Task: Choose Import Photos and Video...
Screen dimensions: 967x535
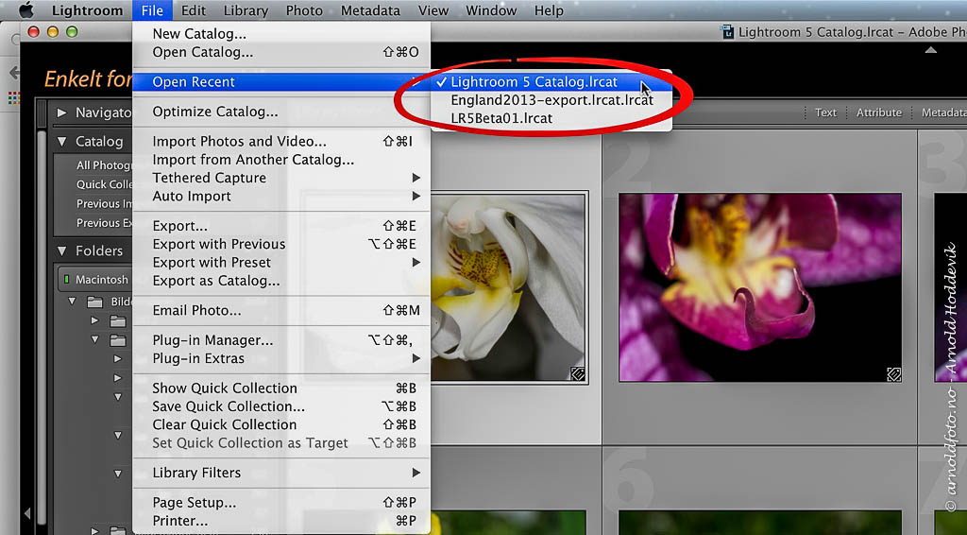Action: [281, 141]
